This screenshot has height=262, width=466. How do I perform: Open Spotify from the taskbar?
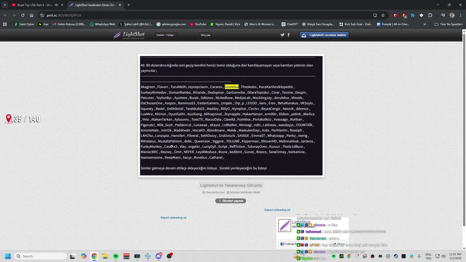point(116,256)
